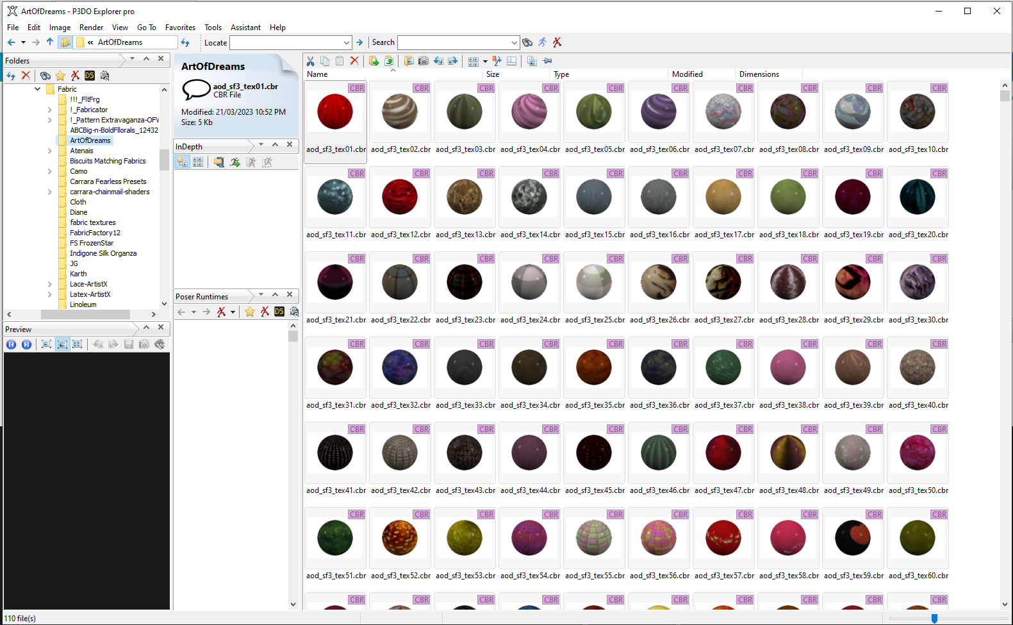This screenshot has height=625, width=1013.
Task: Click the address bar showing ArtOfDreams
Action: [126, 42]
